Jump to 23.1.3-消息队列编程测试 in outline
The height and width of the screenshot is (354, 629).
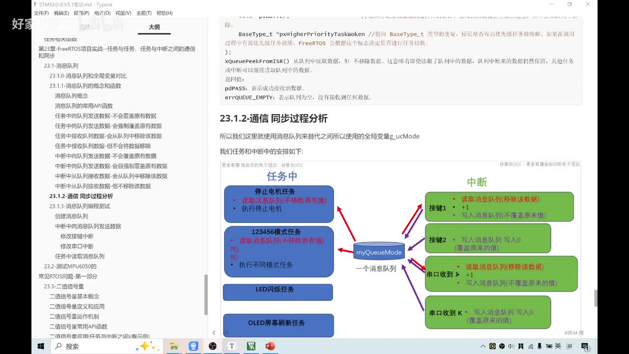click(x=80, y=206)
